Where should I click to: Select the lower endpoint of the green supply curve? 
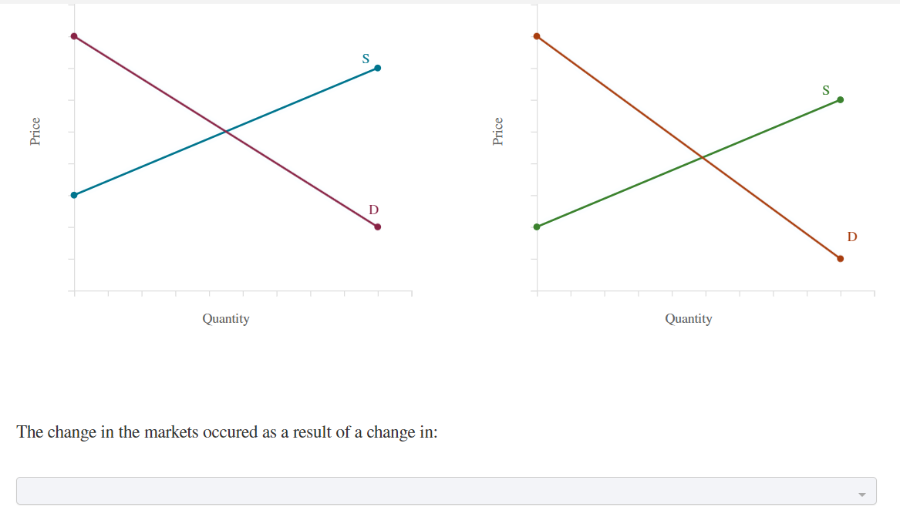pos(537,226)
